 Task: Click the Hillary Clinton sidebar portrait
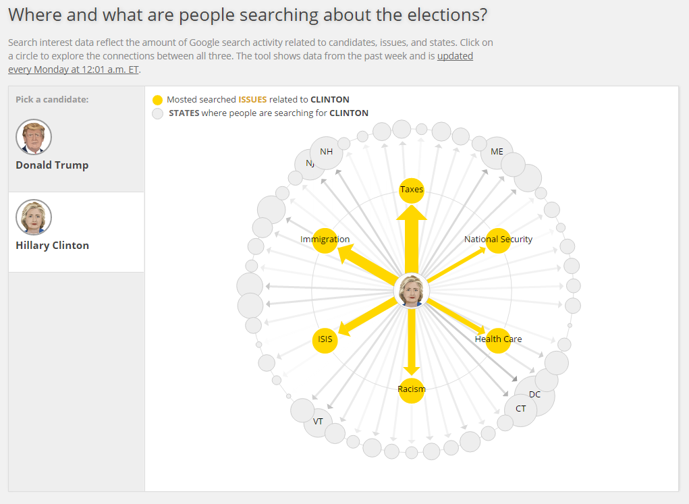[x=34, y=217]
